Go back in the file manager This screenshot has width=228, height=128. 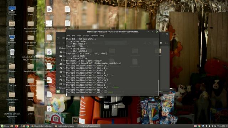tap(59, 43)
